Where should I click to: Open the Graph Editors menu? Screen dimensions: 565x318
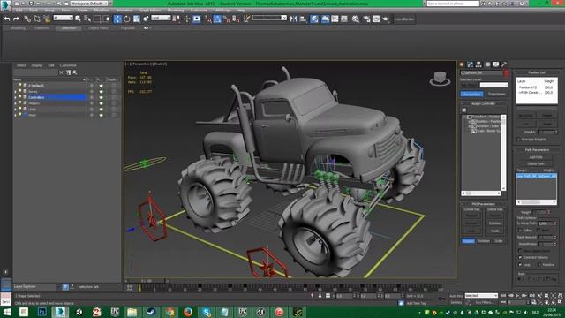150,11
